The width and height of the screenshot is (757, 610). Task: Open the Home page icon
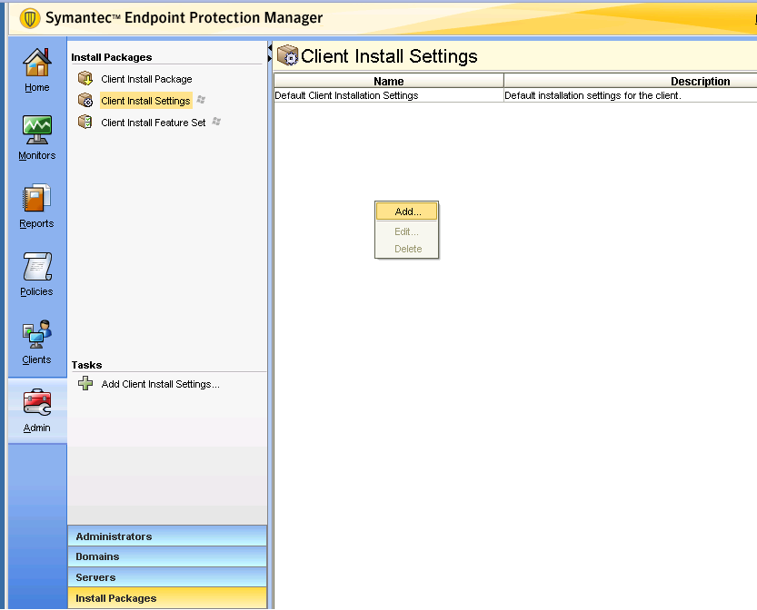pos(36,64)
